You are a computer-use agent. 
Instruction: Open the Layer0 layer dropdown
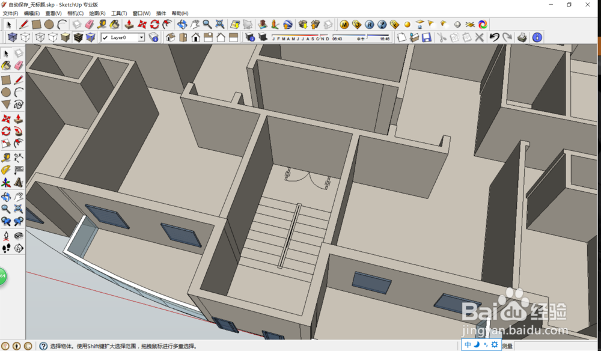pos(141,37)
